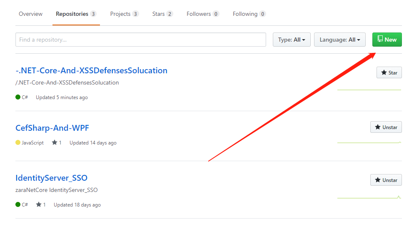419x229 pixels.
Task: Click the green C# dot of IdentityServer_SSO
Action: [18, 204]
